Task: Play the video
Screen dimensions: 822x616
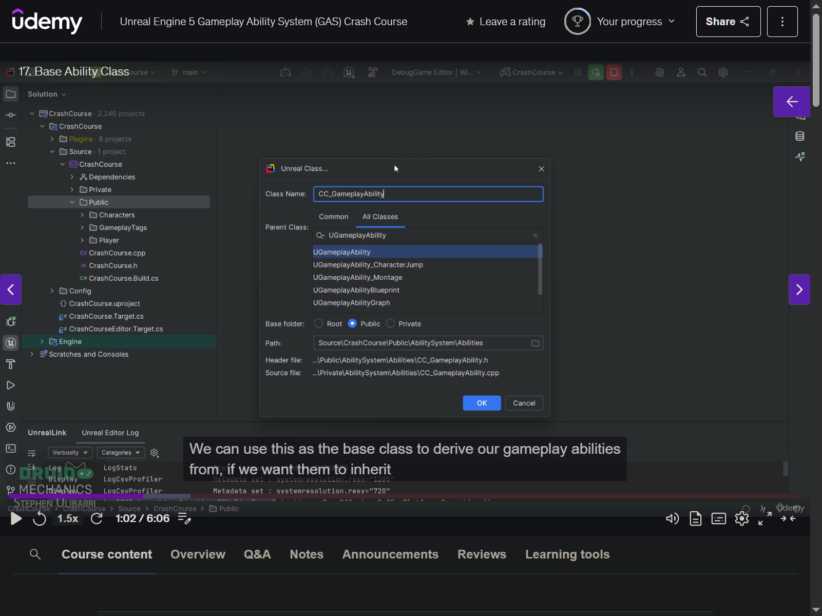Action: pyautogui.click(x=16, y=518)
